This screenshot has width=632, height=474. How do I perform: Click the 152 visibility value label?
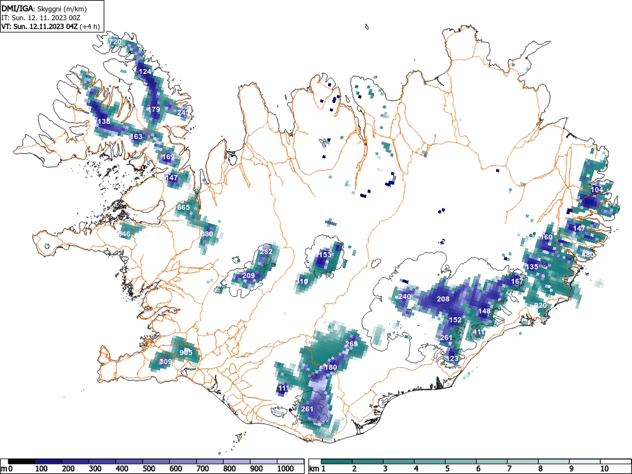point(455,320)
